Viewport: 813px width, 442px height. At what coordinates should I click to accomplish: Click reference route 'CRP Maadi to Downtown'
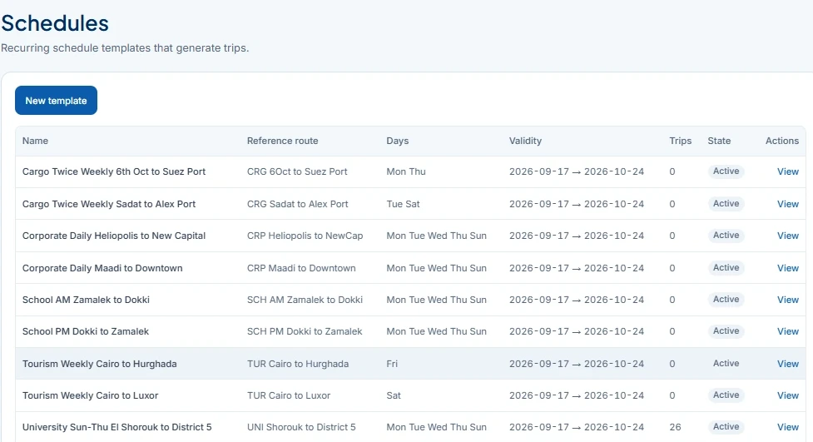tap(301, 268)
